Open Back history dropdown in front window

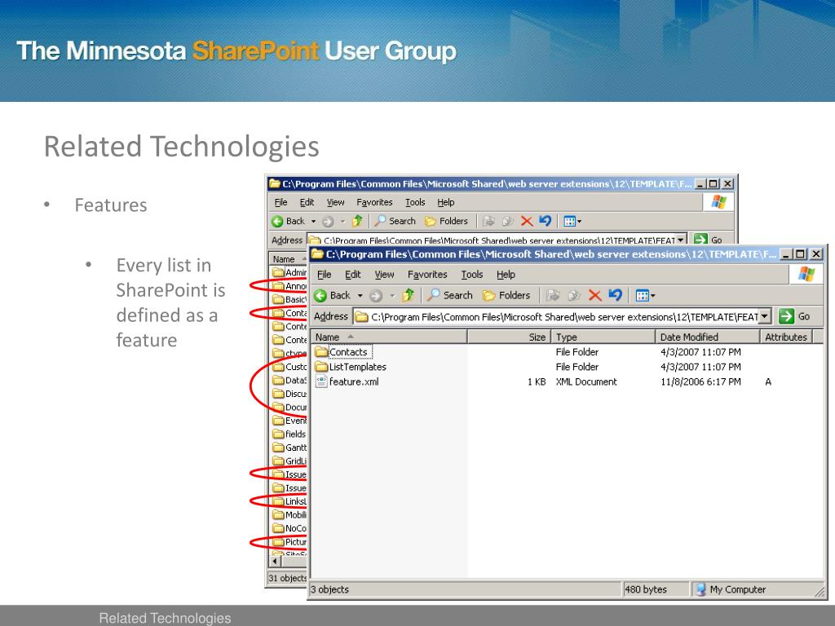[360, 295]
